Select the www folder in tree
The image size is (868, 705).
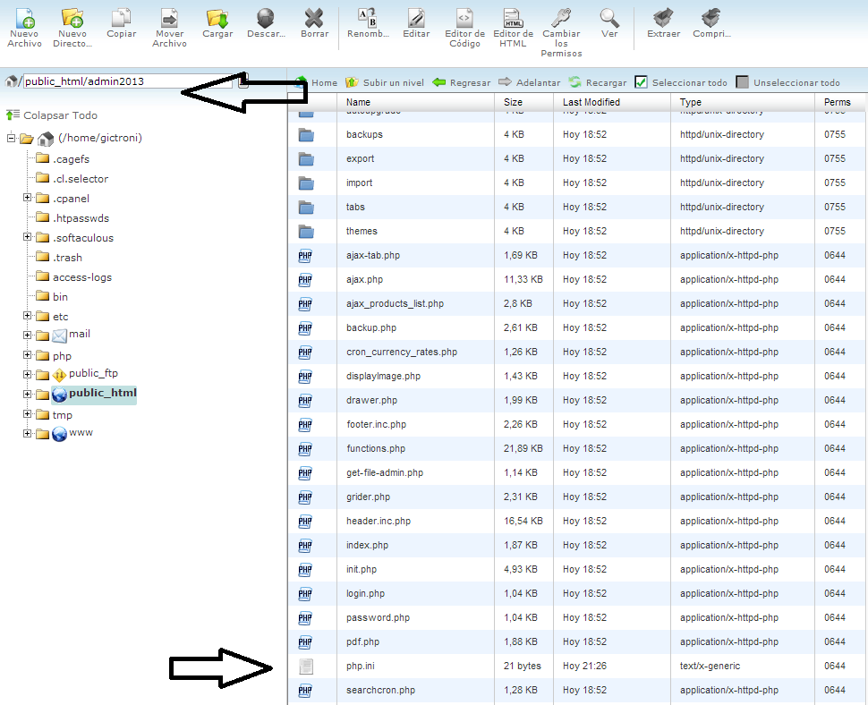(81, 433)
